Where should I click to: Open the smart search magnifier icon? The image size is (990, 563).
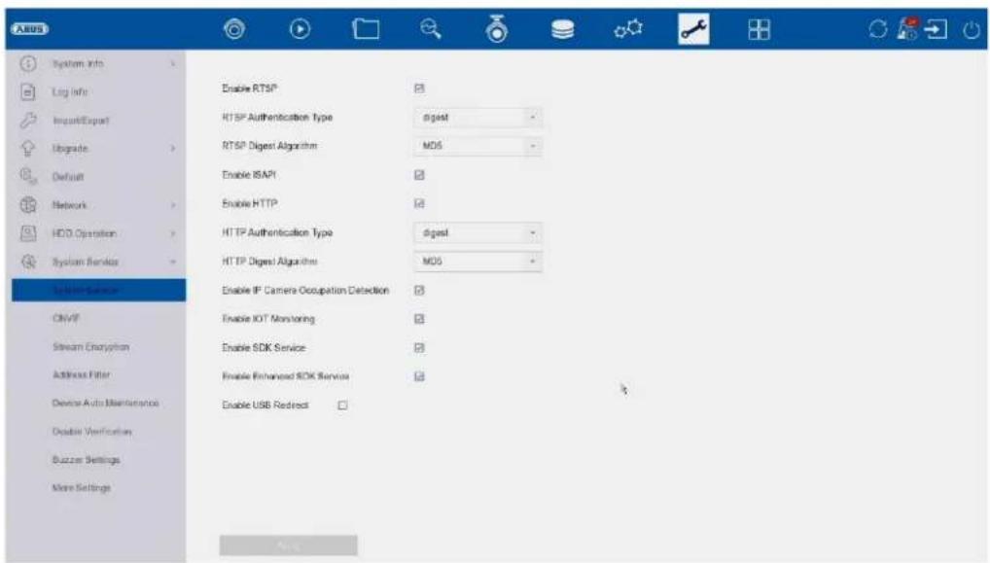[431, 29]
